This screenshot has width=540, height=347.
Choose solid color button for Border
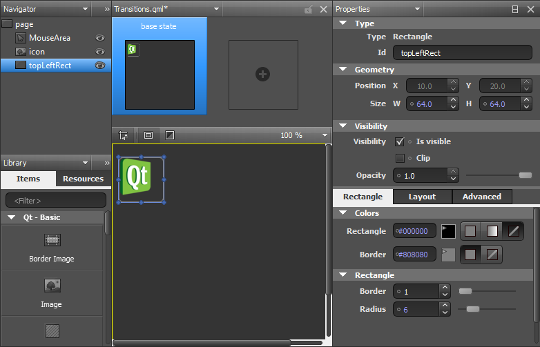point(470,255)
